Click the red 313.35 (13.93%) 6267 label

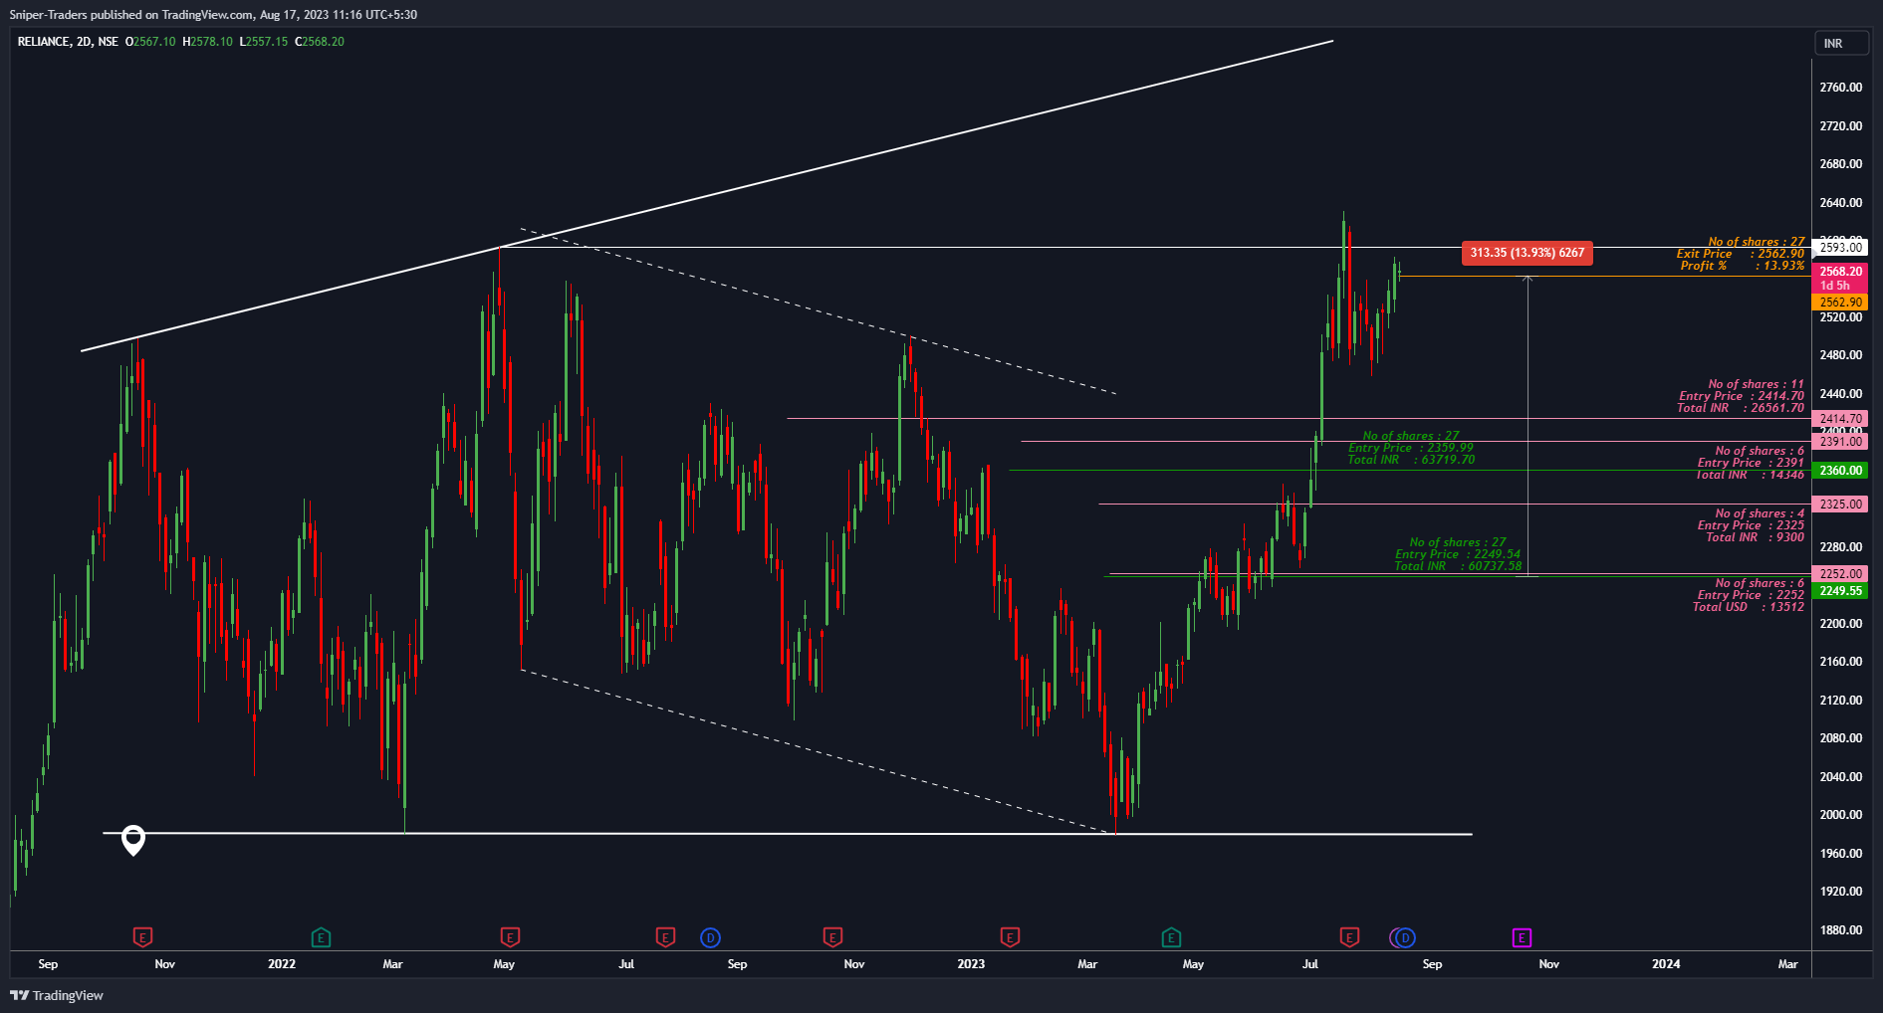click(x=1527, y=253)
